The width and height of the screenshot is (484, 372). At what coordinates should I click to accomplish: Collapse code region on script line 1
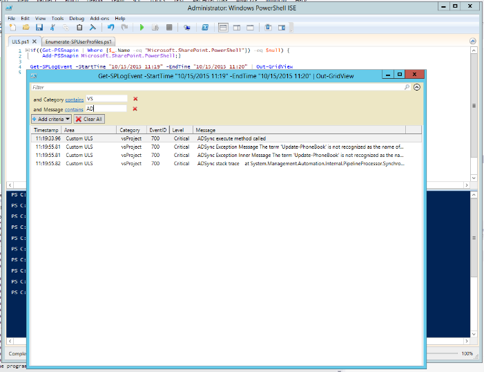pos(27,50)
